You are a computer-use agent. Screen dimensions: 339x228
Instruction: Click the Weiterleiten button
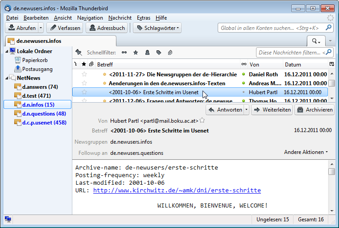click(x=272, y=110)
